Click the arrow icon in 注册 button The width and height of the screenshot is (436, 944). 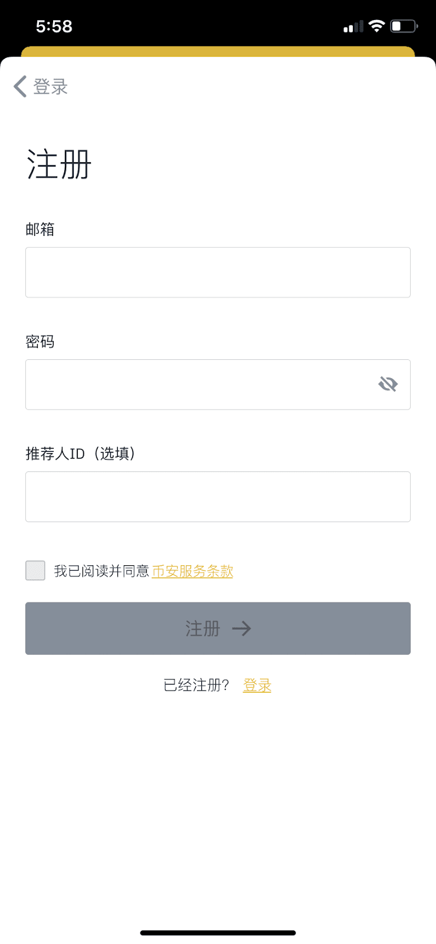coord(241,628)
